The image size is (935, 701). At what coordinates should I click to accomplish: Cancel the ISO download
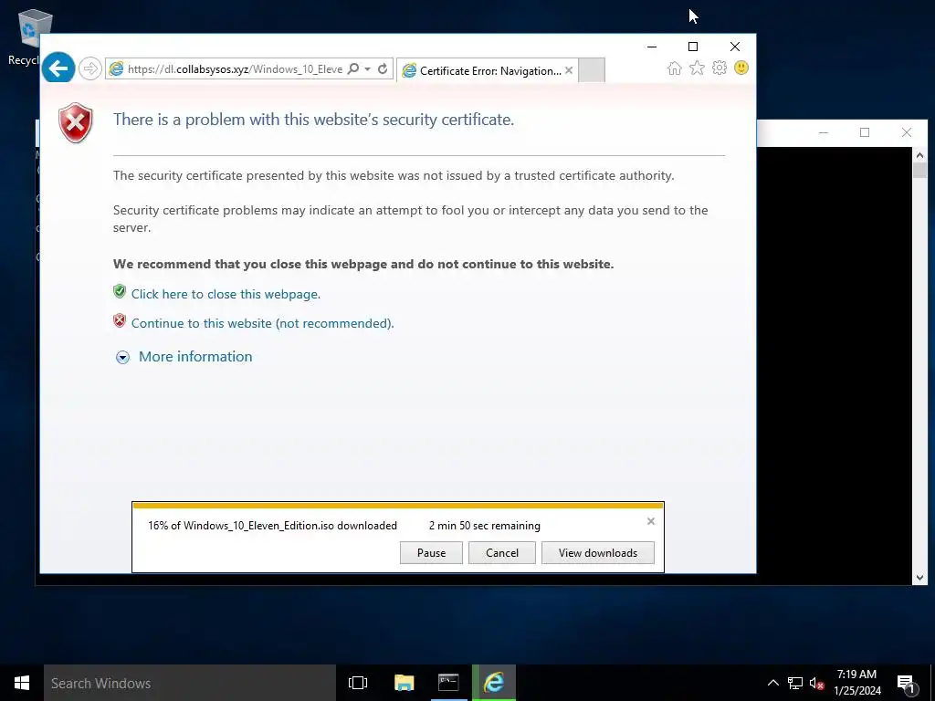pos(502,552)
